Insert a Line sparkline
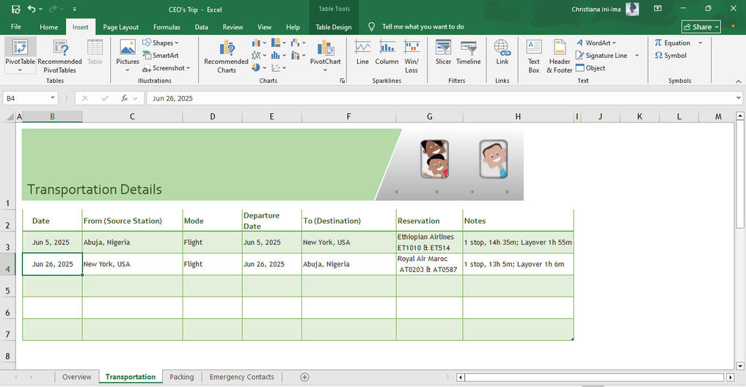 [362, 52]
